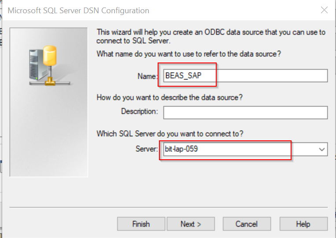Open the Server dropdown arrow
Image resolution: width=336 pixels, height=238 pixels.
(321, 149)
